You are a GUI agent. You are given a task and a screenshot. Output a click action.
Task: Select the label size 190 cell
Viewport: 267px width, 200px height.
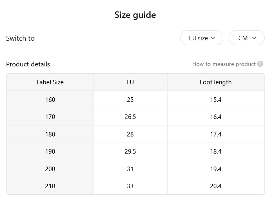click(50, 152)
